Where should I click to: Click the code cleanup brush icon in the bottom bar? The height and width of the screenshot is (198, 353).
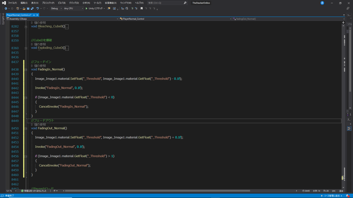(x=54, y=191)
